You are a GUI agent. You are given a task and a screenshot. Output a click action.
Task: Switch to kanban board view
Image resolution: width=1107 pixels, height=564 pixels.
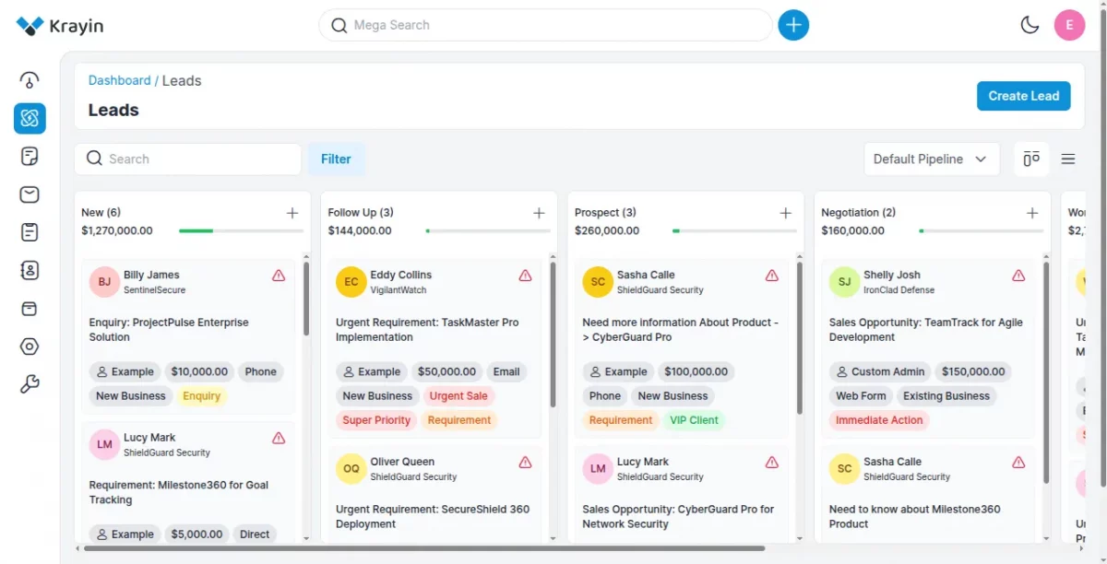[1031, 159]
